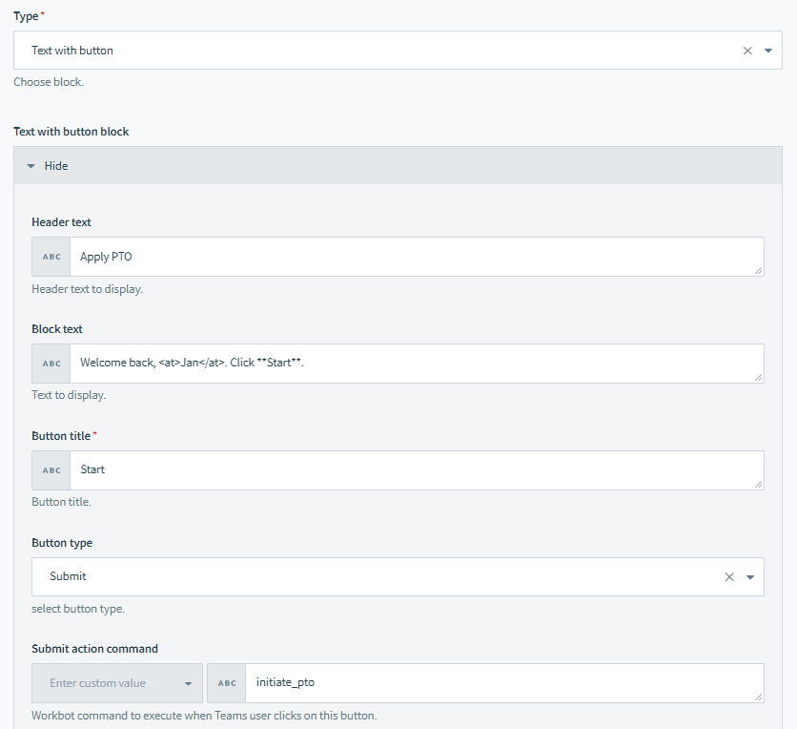Clear the Type field selection
797x729 pixels.
click(747, 51)
